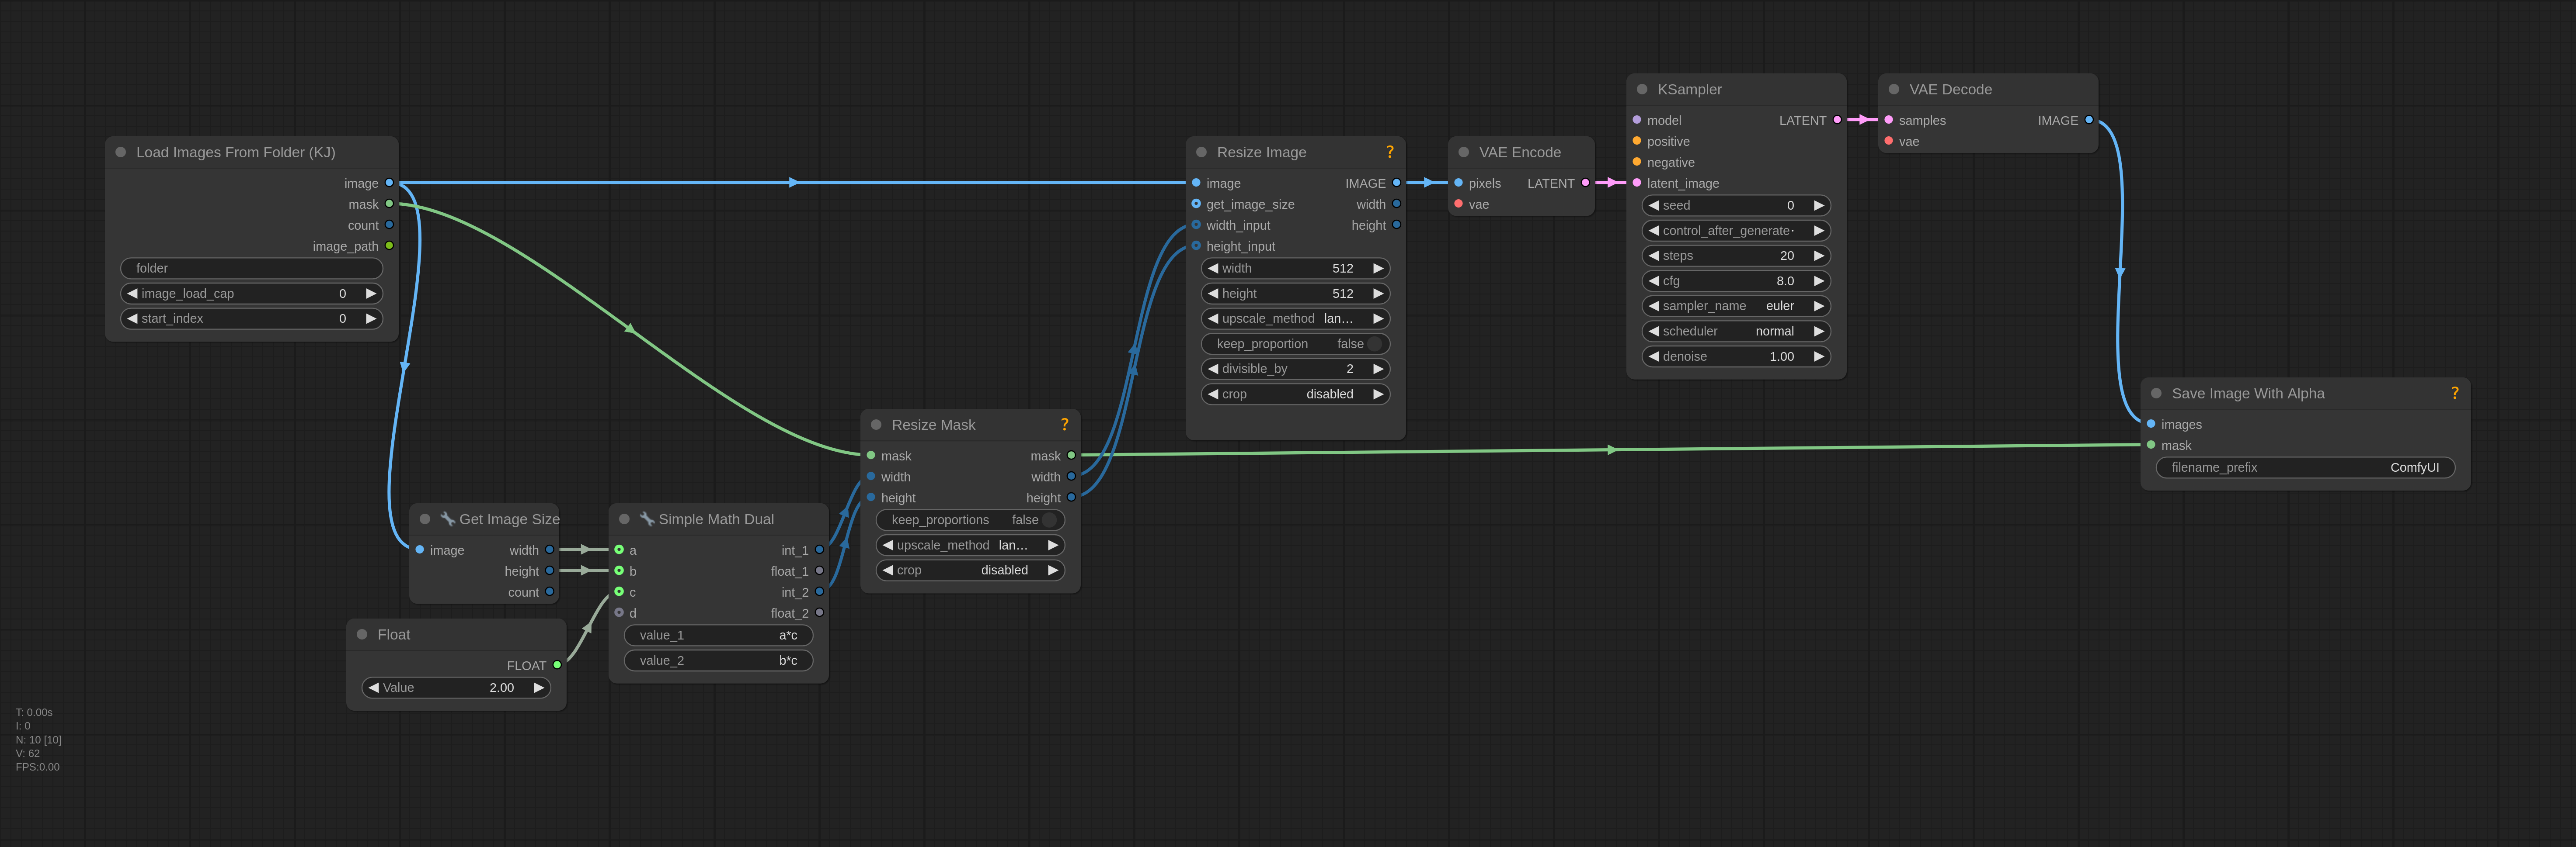
Task: Increase divisible_by value
Action: click(1378, 369)
